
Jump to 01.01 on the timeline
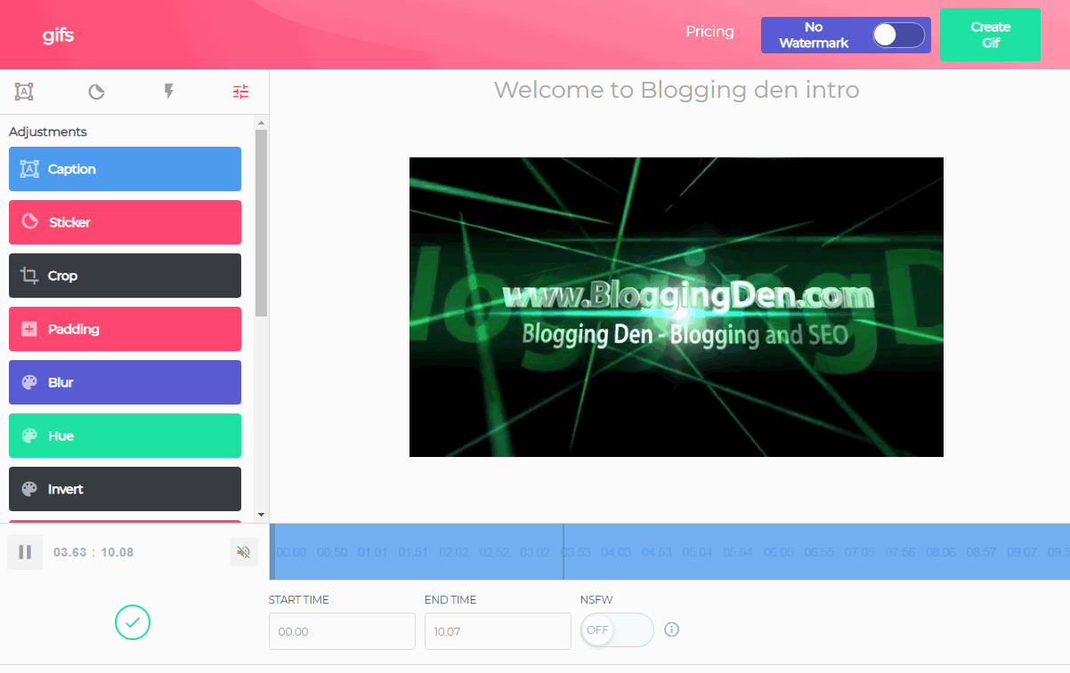click(372, 552)
